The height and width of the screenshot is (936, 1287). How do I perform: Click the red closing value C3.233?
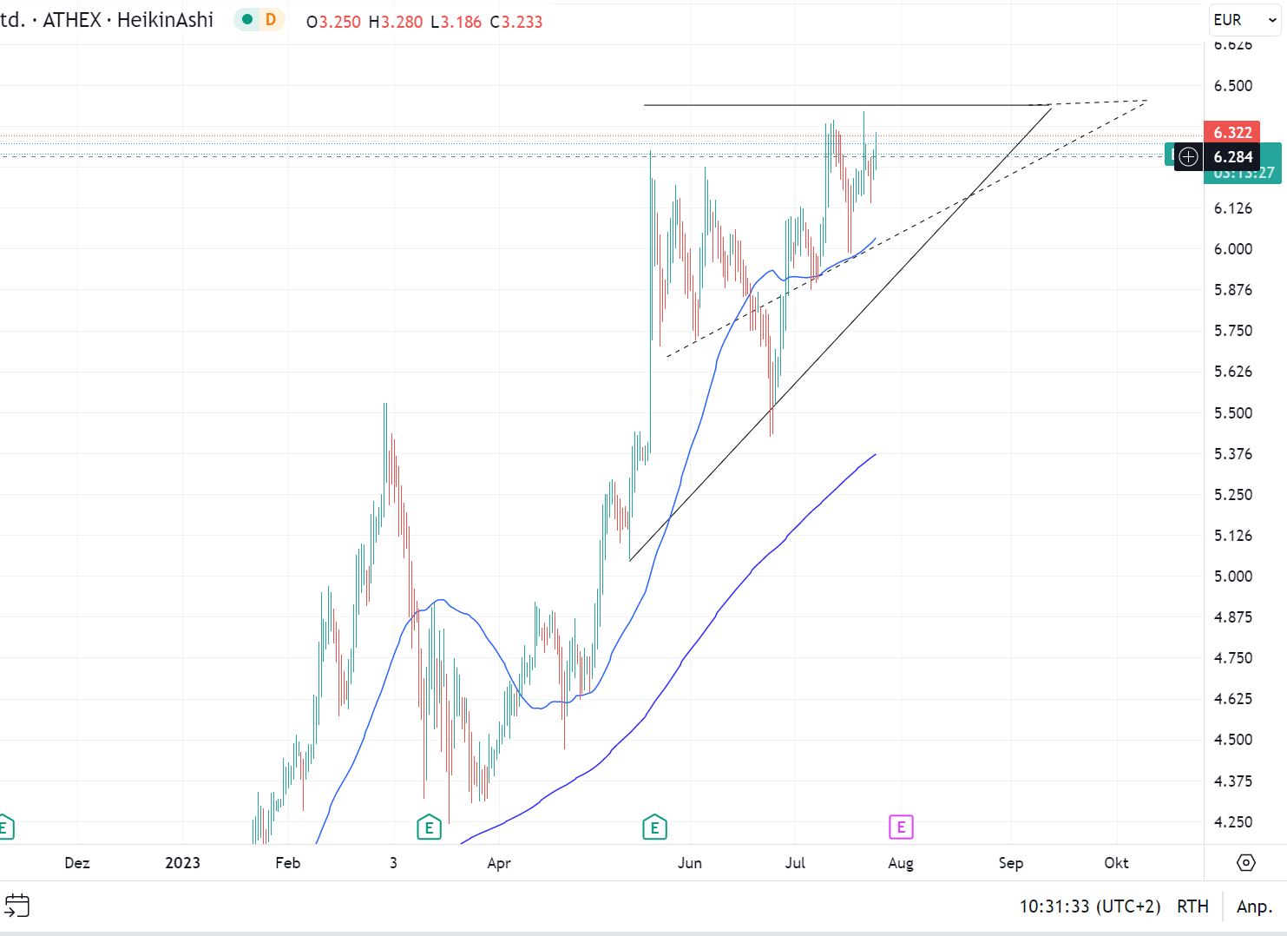point(516,22)
